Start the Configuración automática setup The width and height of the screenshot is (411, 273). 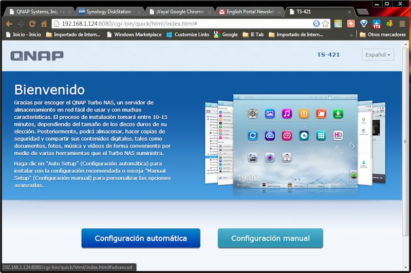tap(141, 238)
